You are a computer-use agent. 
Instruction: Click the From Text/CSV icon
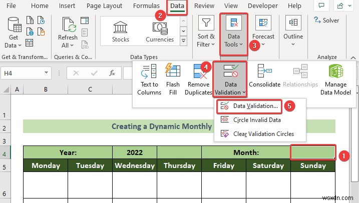click(30, 20)
